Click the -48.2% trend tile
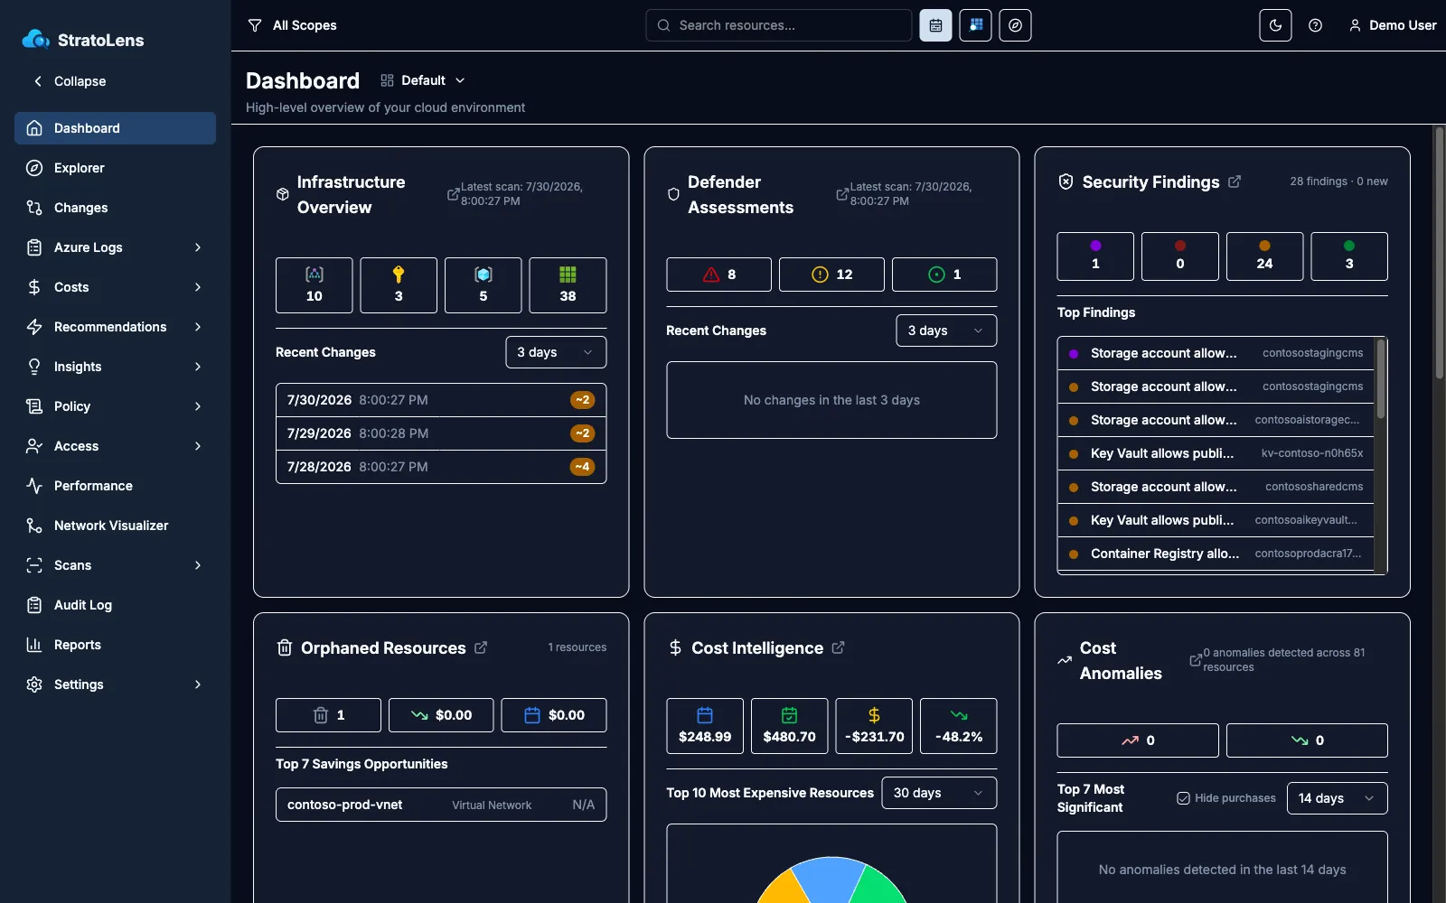 point(959,726)
